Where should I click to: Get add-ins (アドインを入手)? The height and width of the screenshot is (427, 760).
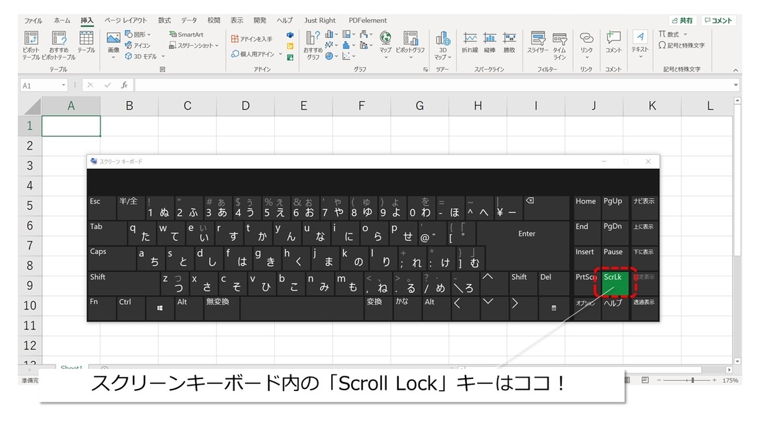(x=252, y=39)
